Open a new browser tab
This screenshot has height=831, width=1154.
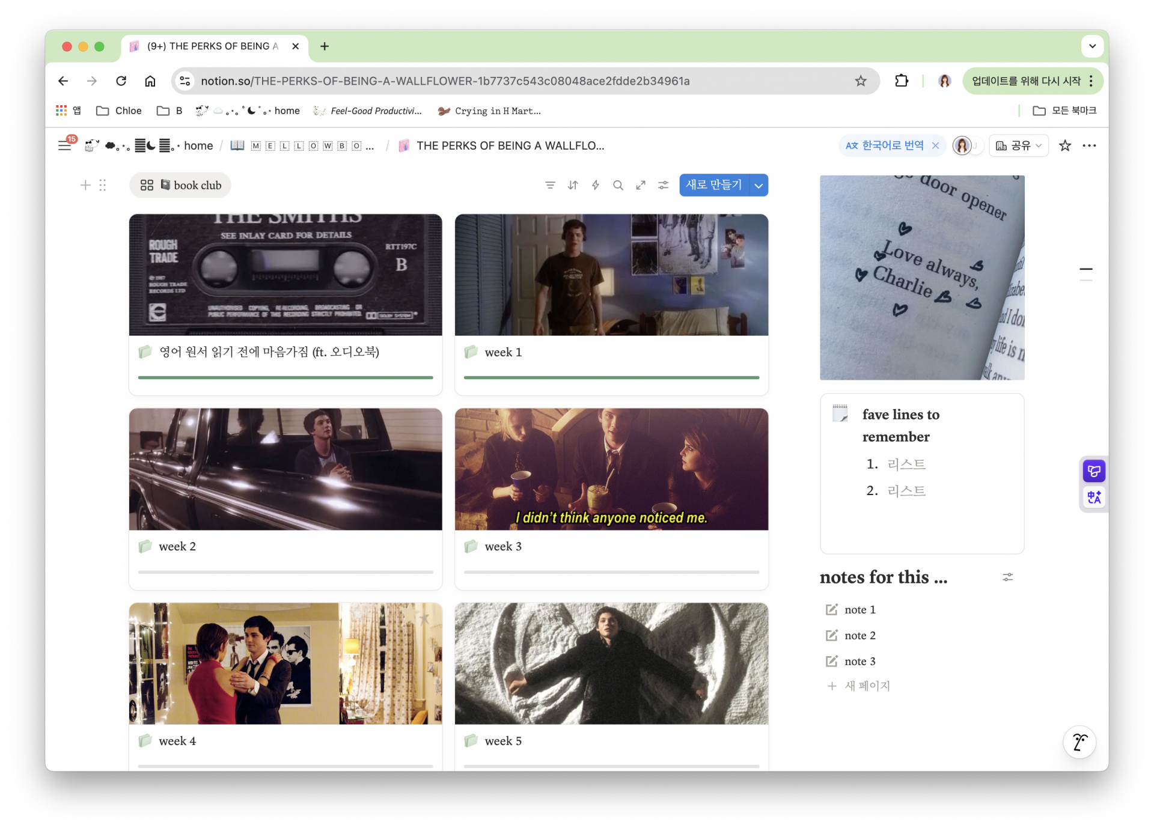coord(325,46)
